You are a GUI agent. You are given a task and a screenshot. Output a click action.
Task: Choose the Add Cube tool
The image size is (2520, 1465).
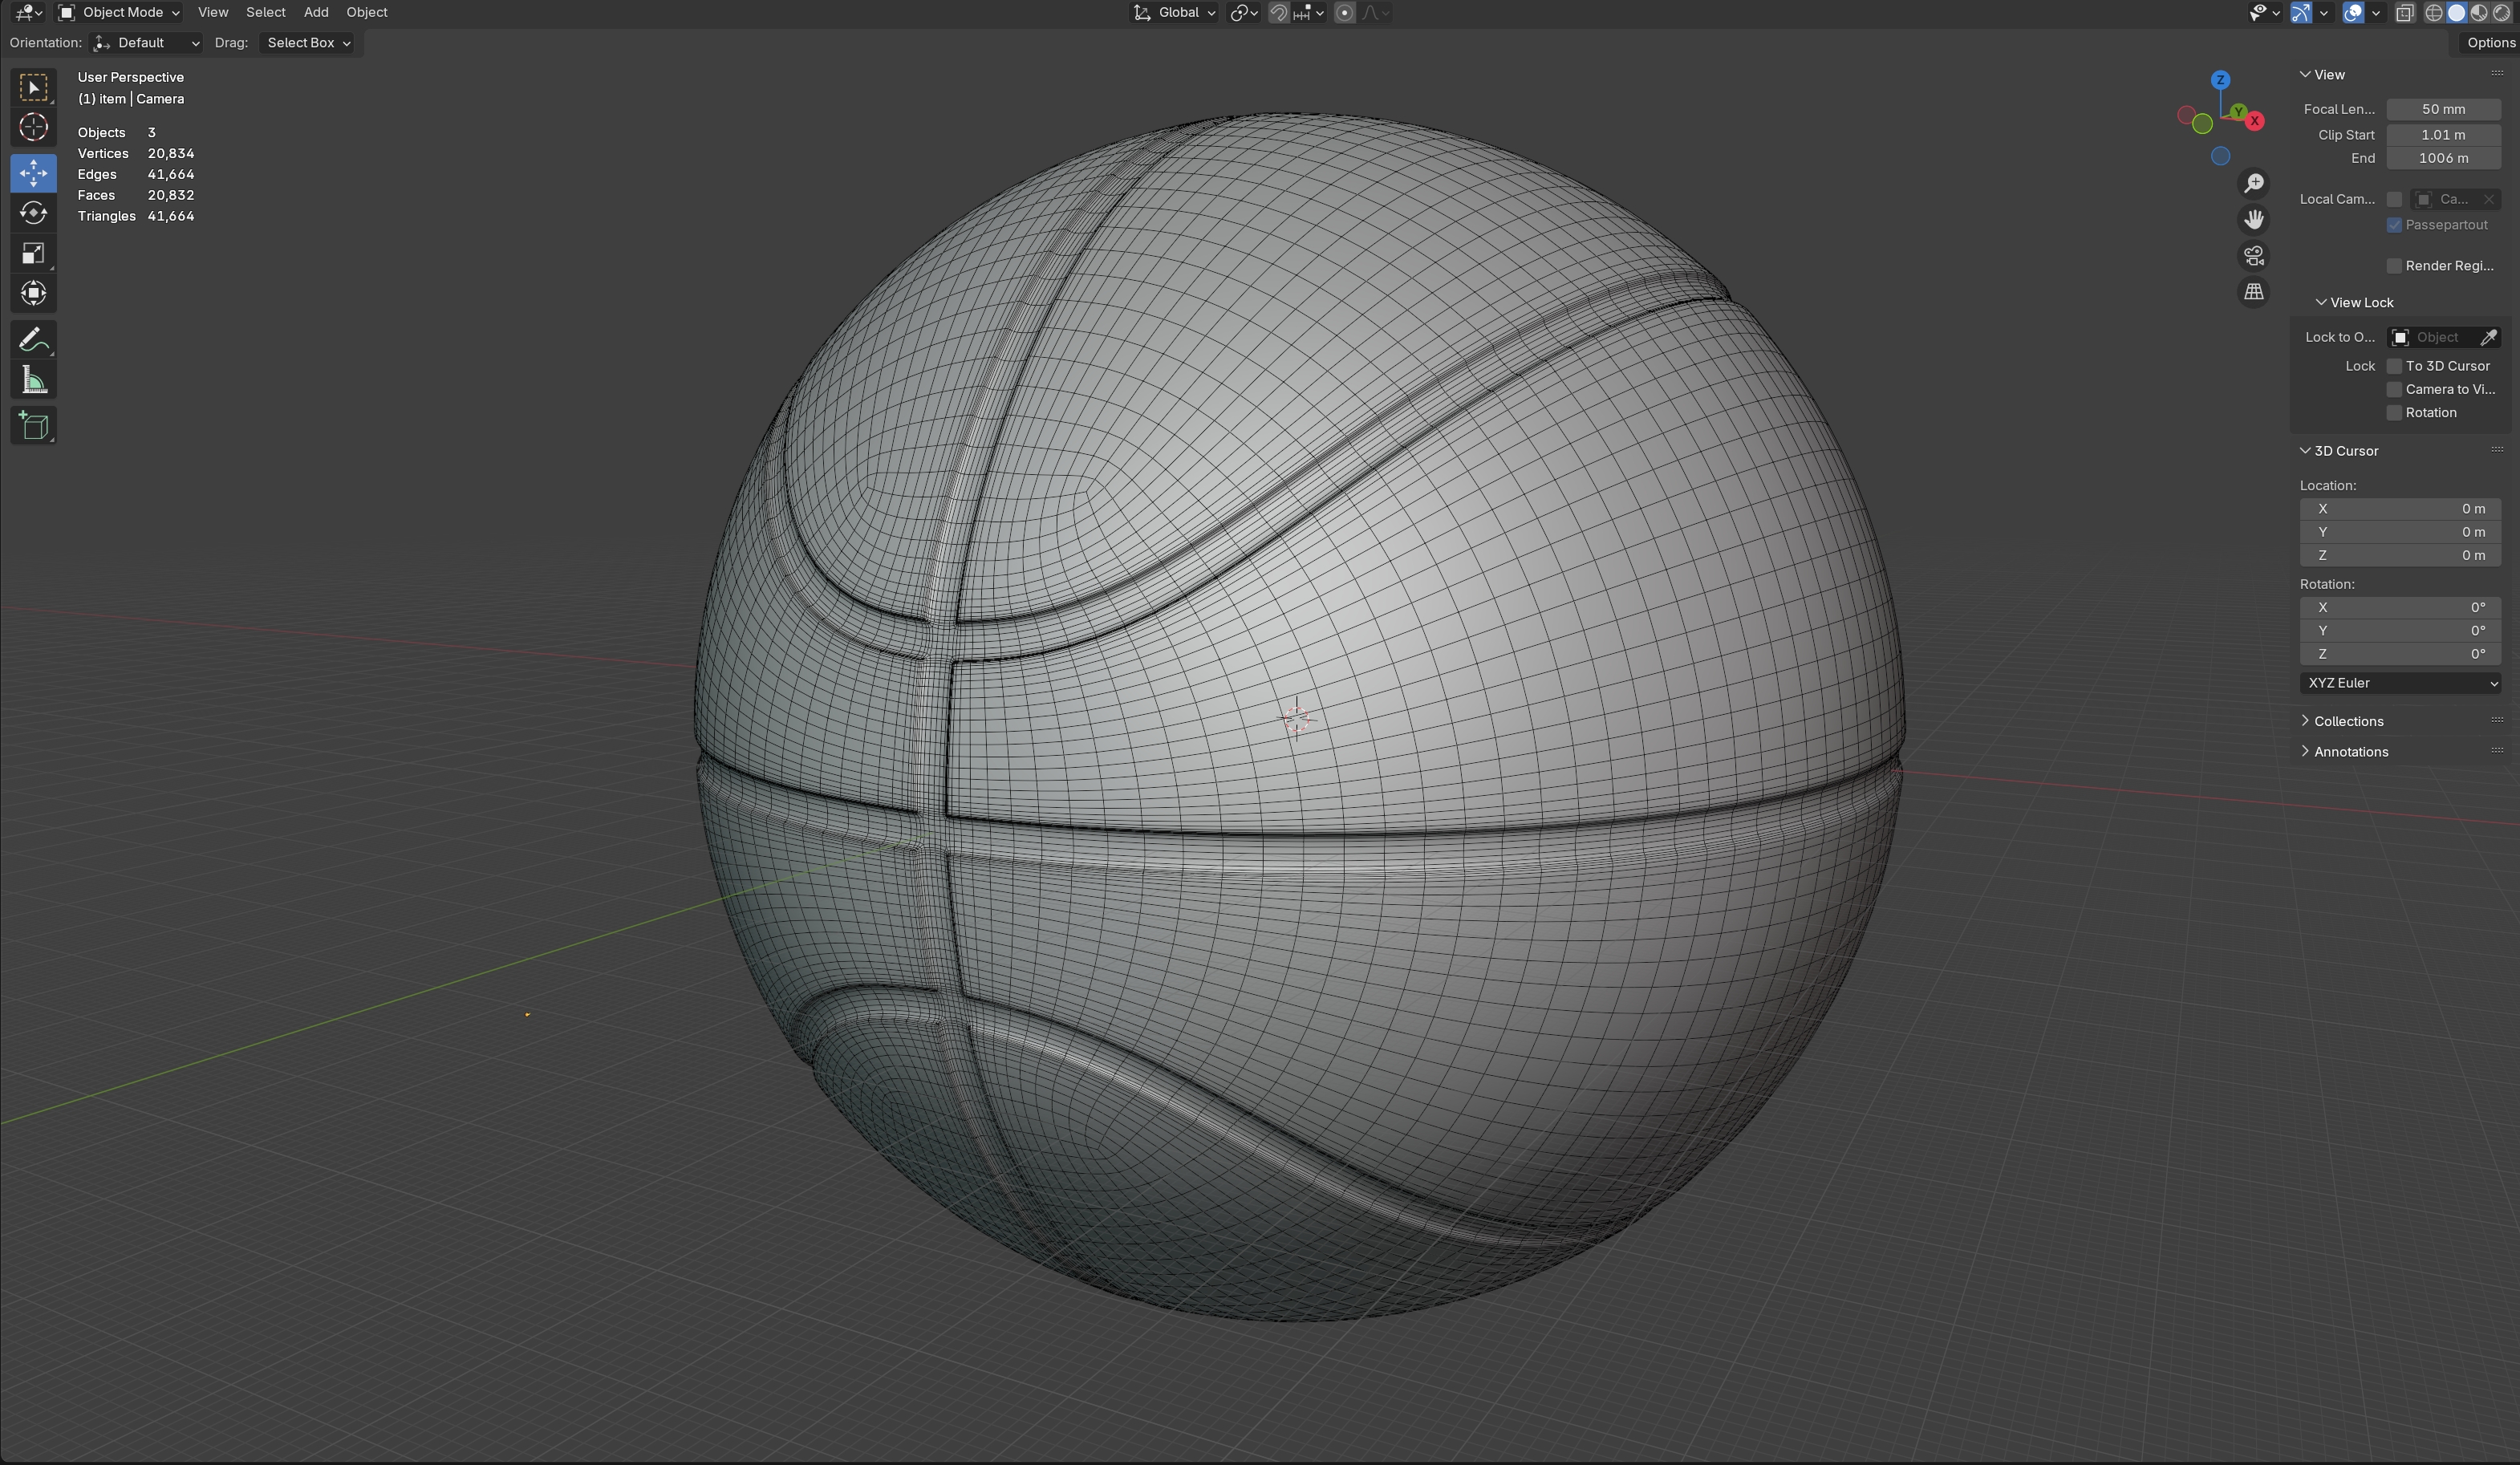(33, 426)
